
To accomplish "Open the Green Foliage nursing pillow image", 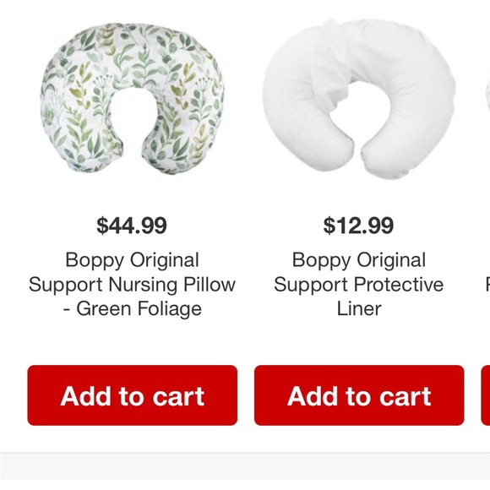I will click(x=133, y=98).
